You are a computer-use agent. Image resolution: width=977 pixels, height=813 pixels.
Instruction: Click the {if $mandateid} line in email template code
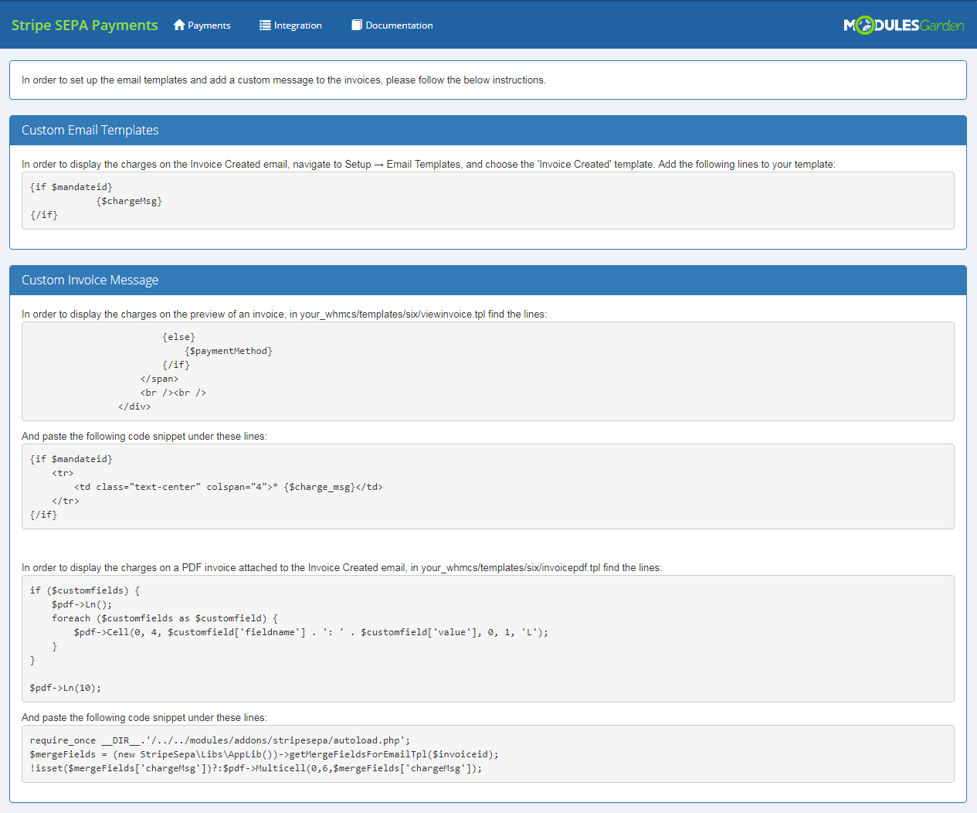(x=71, y=187)
